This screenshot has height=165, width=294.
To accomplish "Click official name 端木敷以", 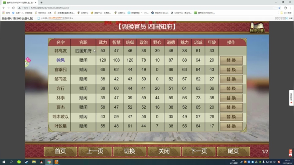I will 60,117.
